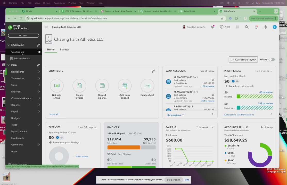Viewport: 287px width, 185px height.
Task: Bookmark this page with the star icon
Action: click(222, 18)
